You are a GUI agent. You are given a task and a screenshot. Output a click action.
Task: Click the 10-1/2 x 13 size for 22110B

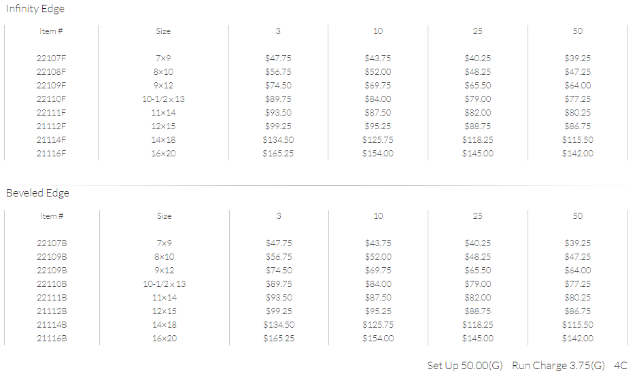(164, 284)
